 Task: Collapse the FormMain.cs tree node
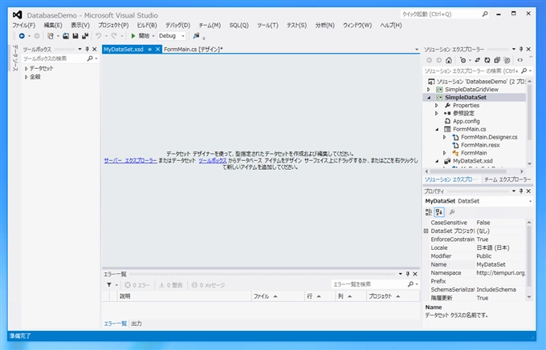point(437,129)
